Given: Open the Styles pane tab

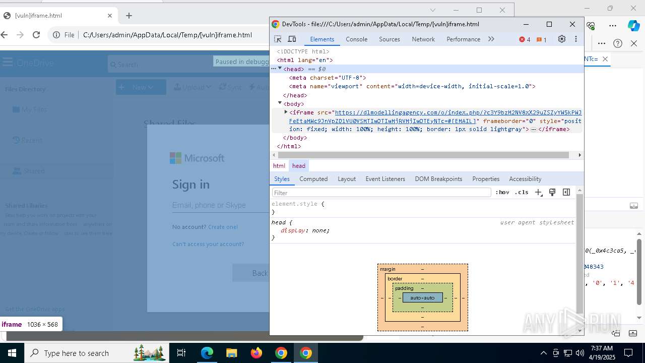Looking at the screenshot, I should (x=282, y=179).
